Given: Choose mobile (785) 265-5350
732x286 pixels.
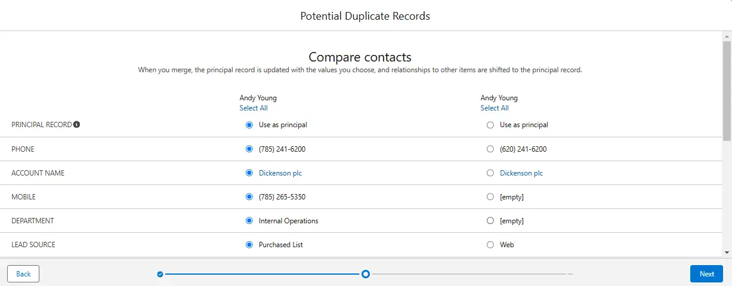Looking at the screenshot, I should (x=249, y=197).
